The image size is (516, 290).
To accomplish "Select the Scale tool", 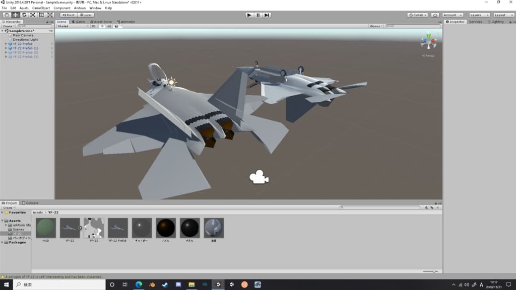I will coord(32,15).
